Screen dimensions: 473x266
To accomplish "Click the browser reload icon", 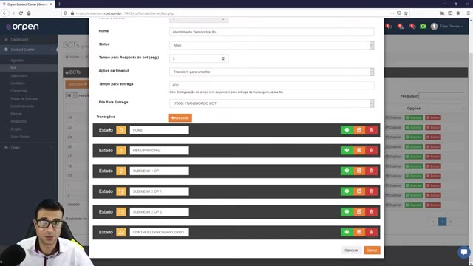I will pyautogui.click(x=21, y=13).
